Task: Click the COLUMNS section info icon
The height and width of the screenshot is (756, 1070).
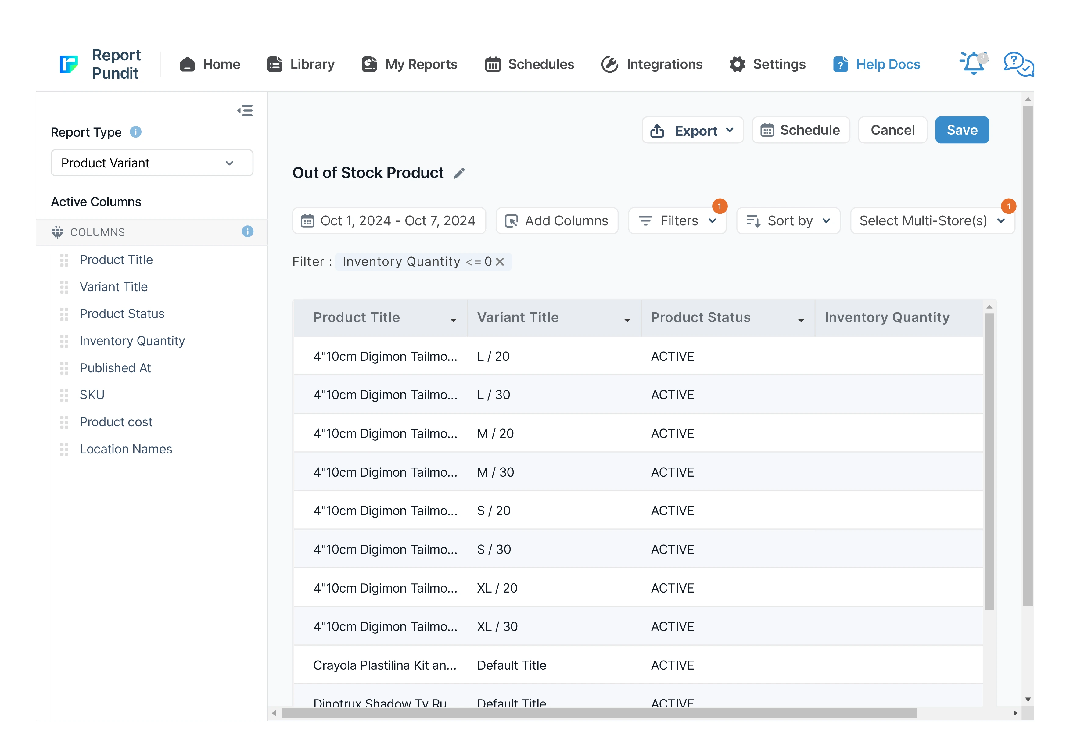Action: point(247,231)
